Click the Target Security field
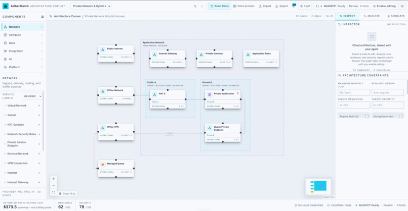This screenshot has height=211, width=408. (x=388, y=105)
